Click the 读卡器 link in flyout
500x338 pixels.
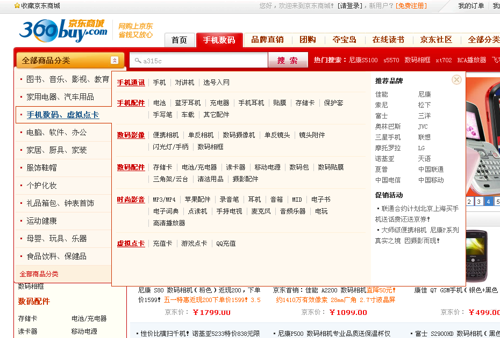click(x=235, y=167)
